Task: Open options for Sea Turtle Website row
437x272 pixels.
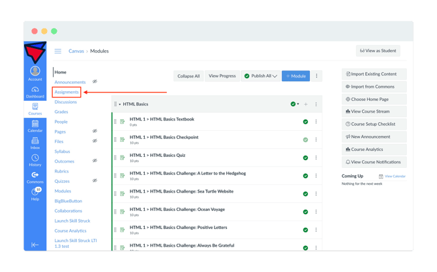Action: pyautogui.click(x=316, y=194)
